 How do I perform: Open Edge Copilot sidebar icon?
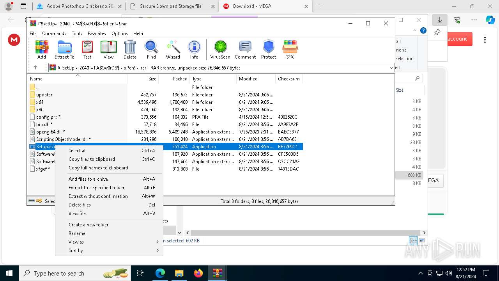pyautogui.click(x=490, y=20)
